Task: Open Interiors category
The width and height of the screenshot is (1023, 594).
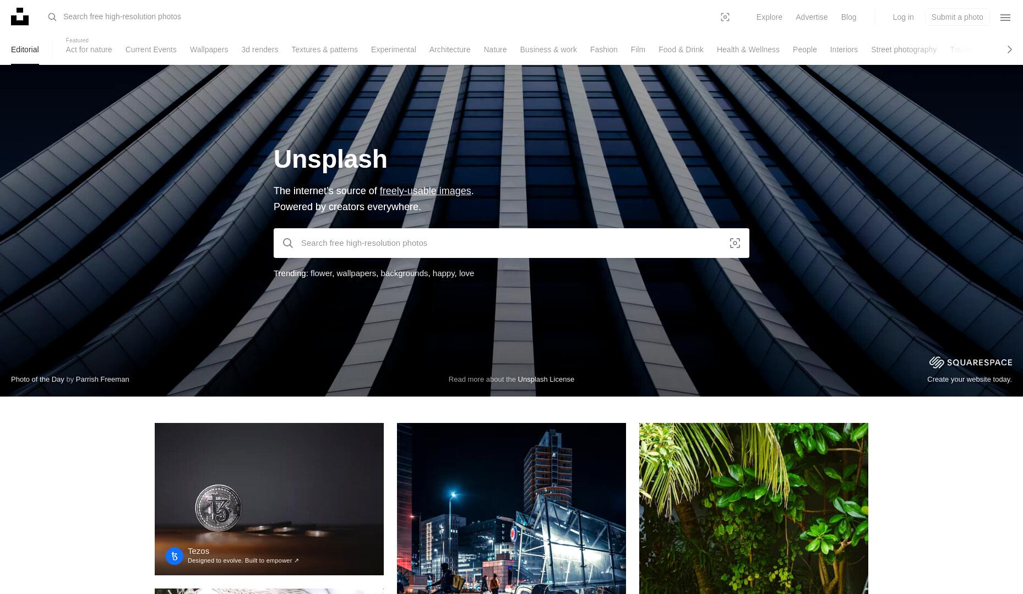Action: (x=844, y=50)
